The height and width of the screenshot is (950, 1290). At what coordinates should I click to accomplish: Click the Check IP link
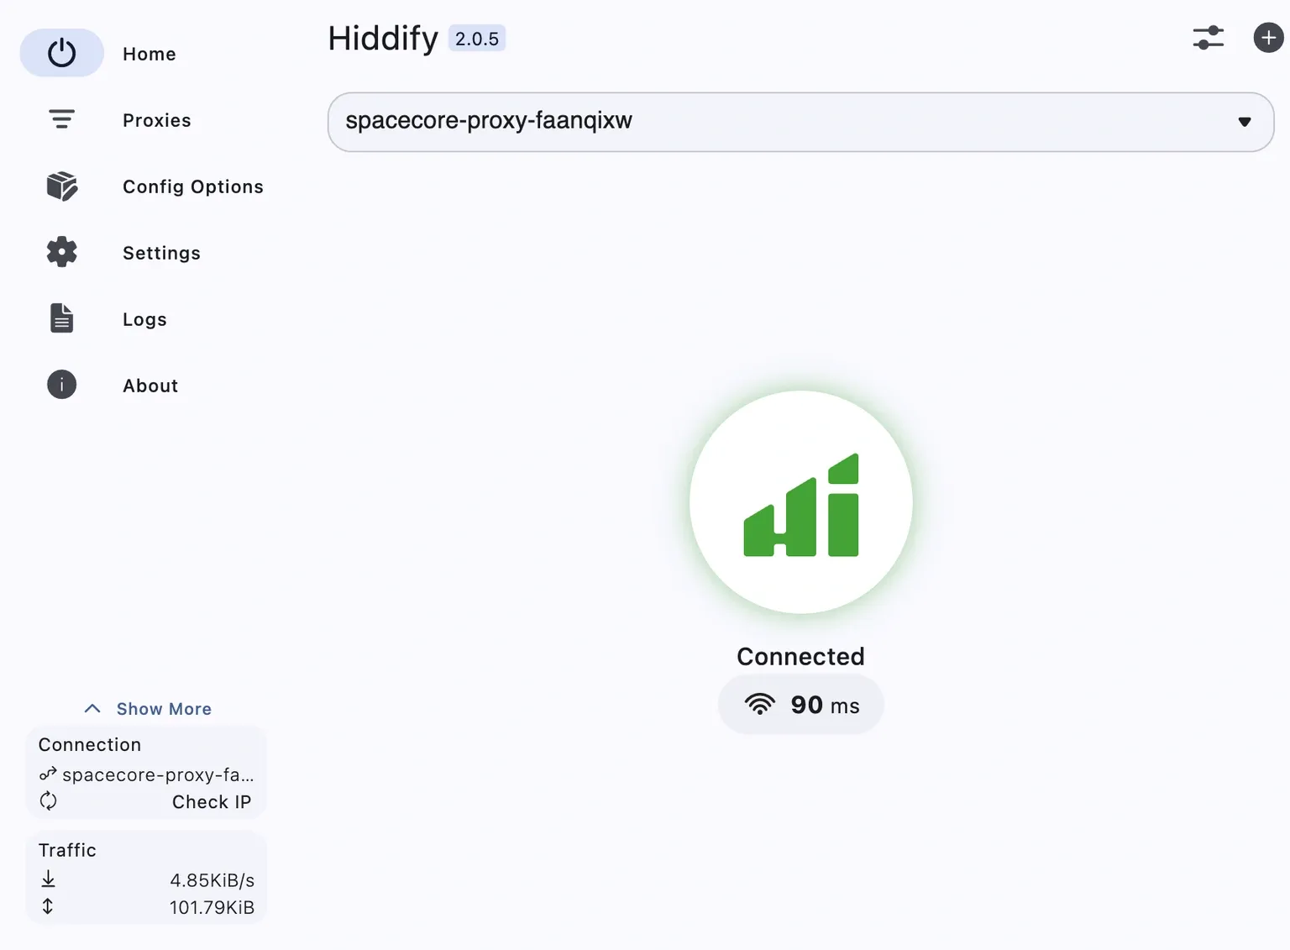pos(212,802)
